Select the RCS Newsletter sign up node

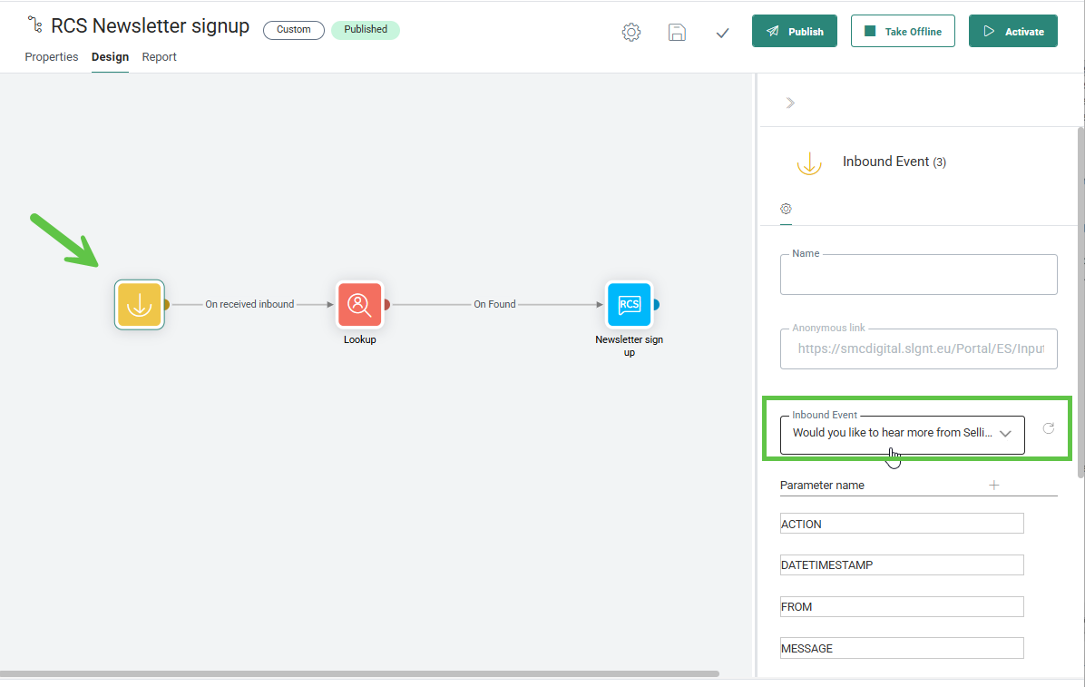629,304
